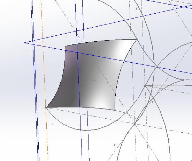Viewport: 192px width, 161px height.
Task: Select the leftmost pair of blue vertical lines
Action: [x=35, y=80]
